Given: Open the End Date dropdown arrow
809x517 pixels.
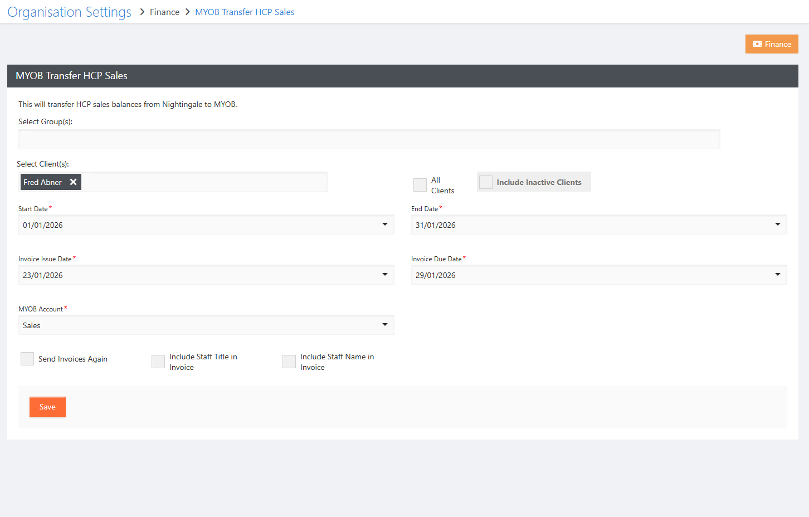Looking at the screenshot, I should [x=777, y=225].
